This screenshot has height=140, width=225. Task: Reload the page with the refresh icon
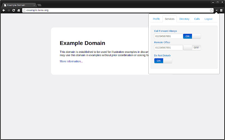pos(13,10)
